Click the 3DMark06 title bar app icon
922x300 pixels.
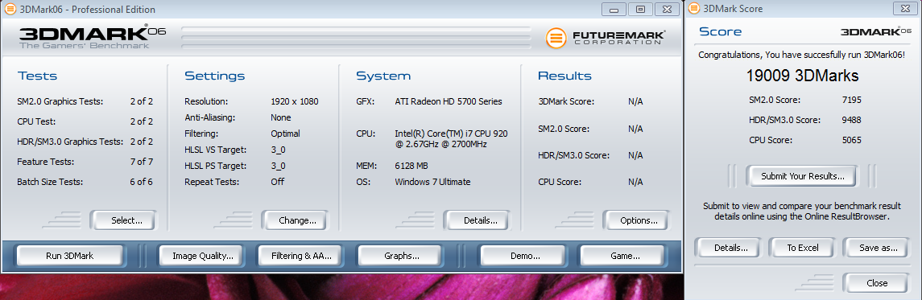click(10, 10)
